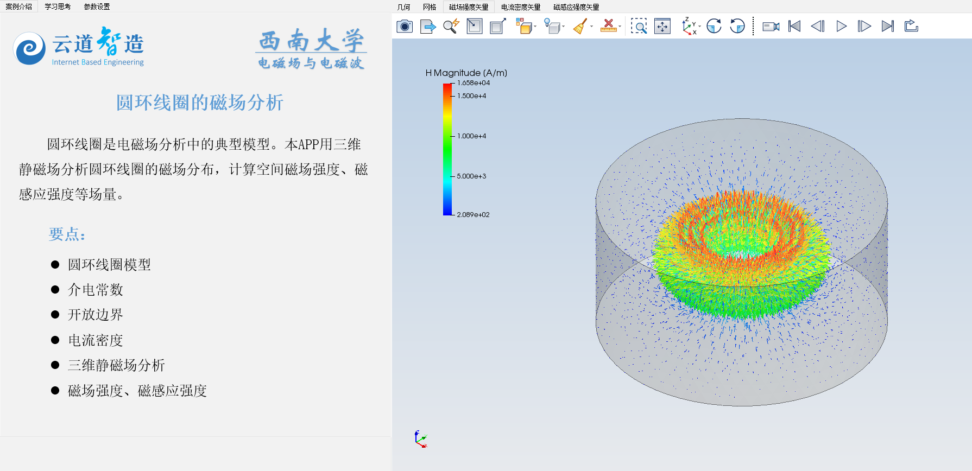Click the H Magnitude color legend bar
The image size is (972, 471).
(447, 149)
